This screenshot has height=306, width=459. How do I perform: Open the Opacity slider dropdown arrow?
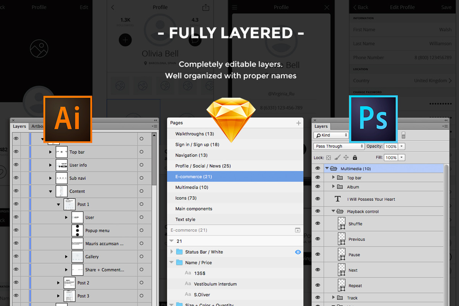pyautogui.click(x=401, y=146)
